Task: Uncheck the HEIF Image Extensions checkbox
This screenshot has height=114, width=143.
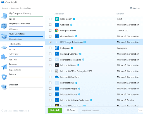Action: click(50, 42)
